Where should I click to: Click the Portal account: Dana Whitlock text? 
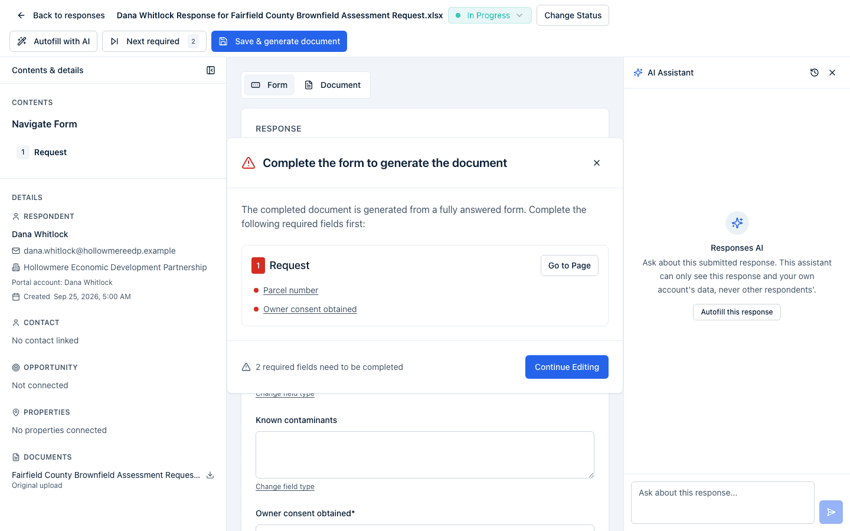click(62, 283)
